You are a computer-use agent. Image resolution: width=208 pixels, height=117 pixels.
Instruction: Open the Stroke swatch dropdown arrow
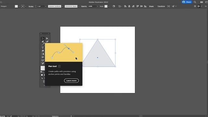pyautogui.click(x=26, y=6)
